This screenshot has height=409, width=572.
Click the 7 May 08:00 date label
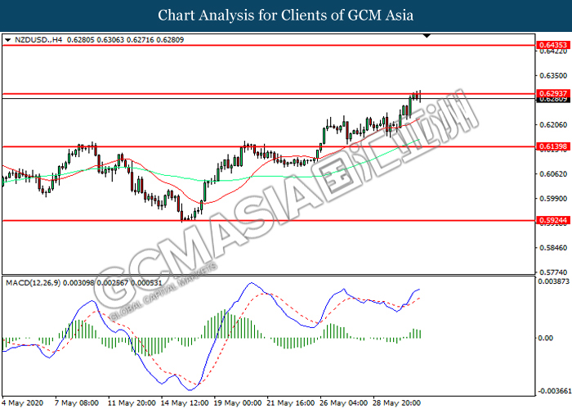pos(77,403)
